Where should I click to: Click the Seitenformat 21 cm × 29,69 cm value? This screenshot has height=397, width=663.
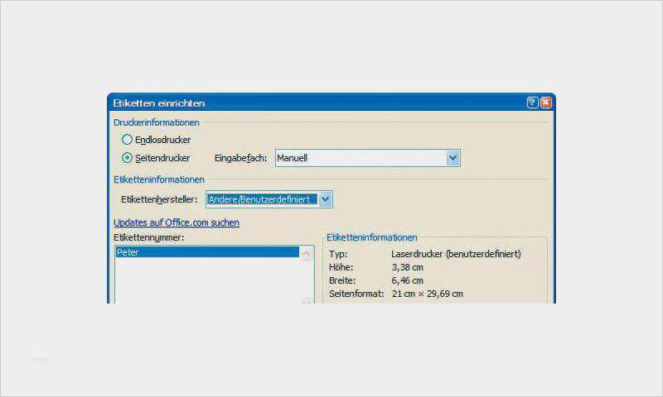[427, 294]
